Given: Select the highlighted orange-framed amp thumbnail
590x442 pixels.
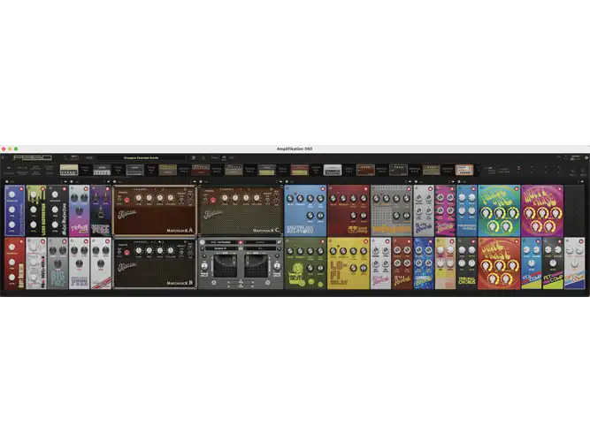Looking at the screenshot, I should tap(464, 170).
